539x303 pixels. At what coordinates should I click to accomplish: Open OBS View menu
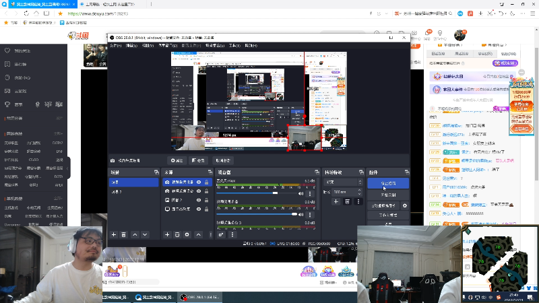(x=148, y=46)
